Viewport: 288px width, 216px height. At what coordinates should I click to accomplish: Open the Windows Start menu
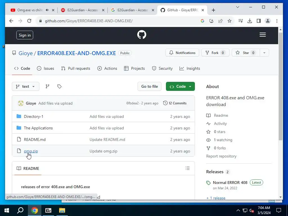coord(7,210)
